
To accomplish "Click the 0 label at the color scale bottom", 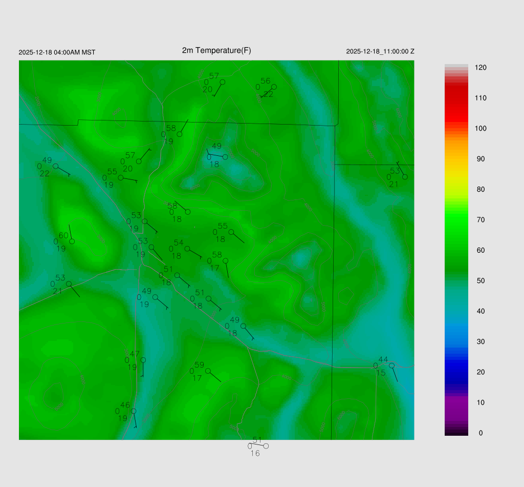I will (x=481, y=433).
